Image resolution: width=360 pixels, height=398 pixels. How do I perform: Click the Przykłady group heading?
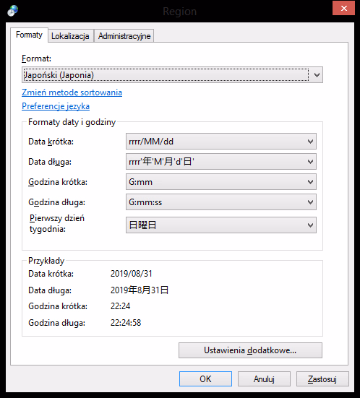pyautogui.click(x=46, y=261)
